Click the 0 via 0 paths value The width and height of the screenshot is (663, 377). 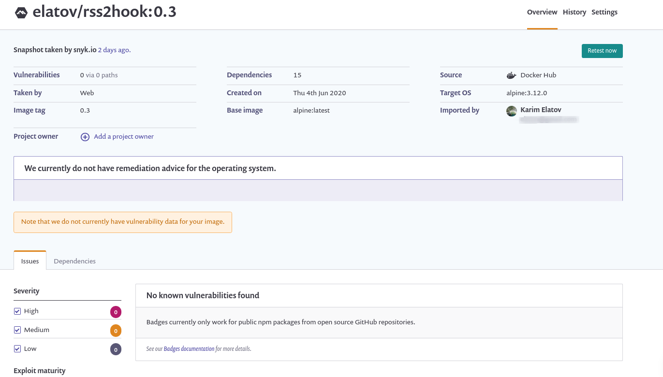(x=99, y=75)
